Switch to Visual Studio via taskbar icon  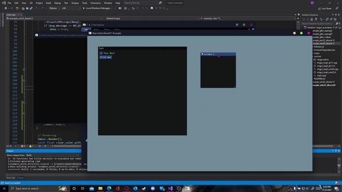point(170,188)
